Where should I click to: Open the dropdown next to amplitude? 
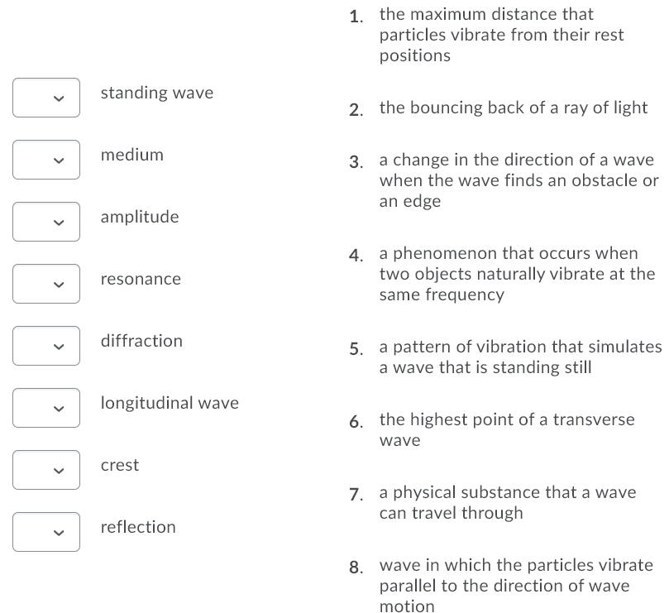pos(45,221)
